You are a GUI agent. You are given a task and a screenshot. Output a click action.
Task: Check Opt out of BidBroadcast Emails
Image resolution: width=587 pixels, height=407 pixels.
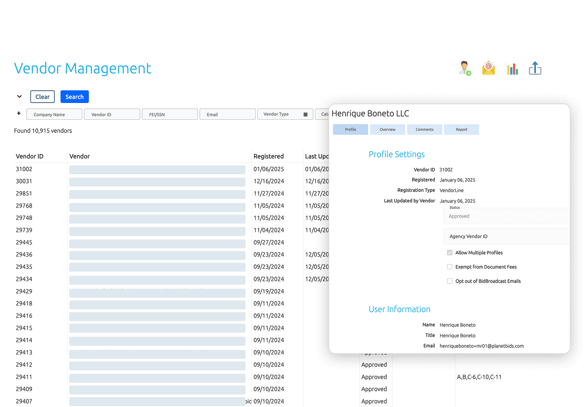tap(449, 281)
